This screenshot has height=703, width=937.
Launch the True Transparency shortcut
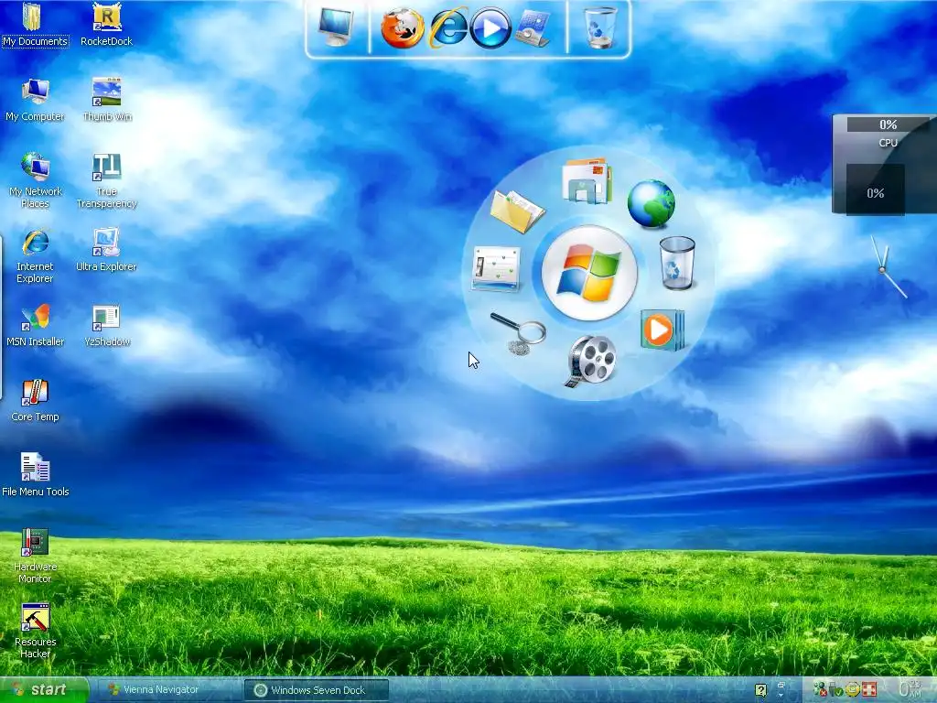[x=106, y=180]
